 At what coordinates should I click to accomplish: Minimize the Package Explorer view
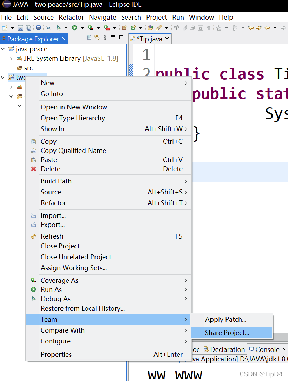point(113,36)
